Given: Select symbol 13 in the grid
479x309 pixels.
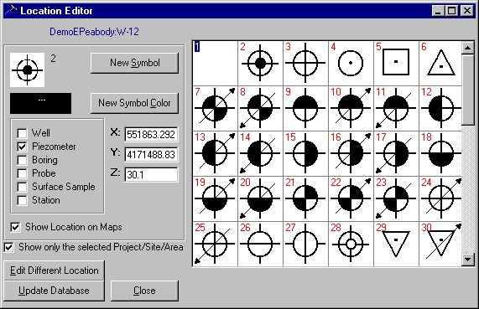Looking at the screenshot, I should [216, 153].
